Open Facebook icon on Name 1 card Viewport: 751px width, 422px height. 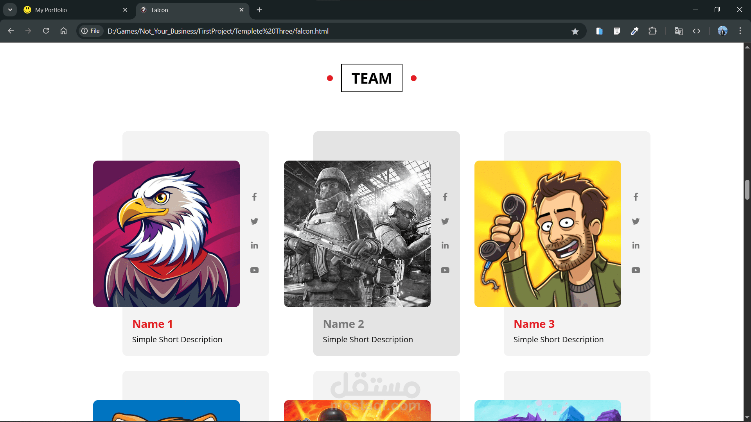click(x=254, y=197)
